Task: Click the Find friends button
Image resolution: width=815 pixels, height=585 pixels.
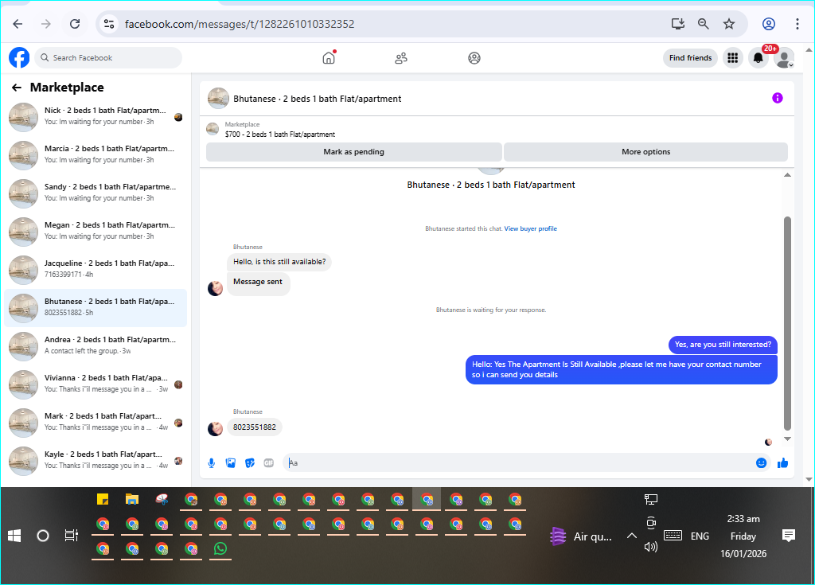Action: tap(690, 58)
